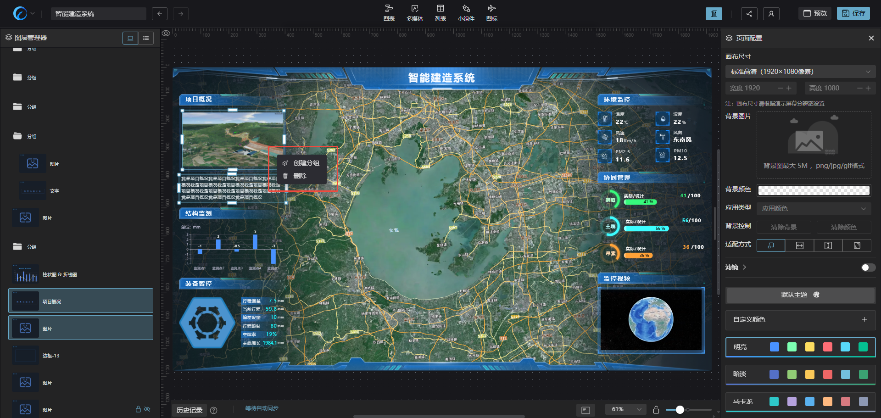881x418 pixels.
Task: Select the 柱状图 & 折线图 layer
Action: pyautogui.click(x=60, y=274)
